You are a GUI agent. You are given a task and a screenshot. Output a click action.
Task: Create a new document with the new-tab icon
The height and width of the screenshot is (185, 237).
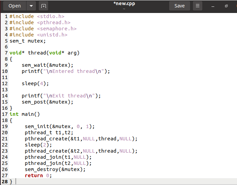[43, 6]
